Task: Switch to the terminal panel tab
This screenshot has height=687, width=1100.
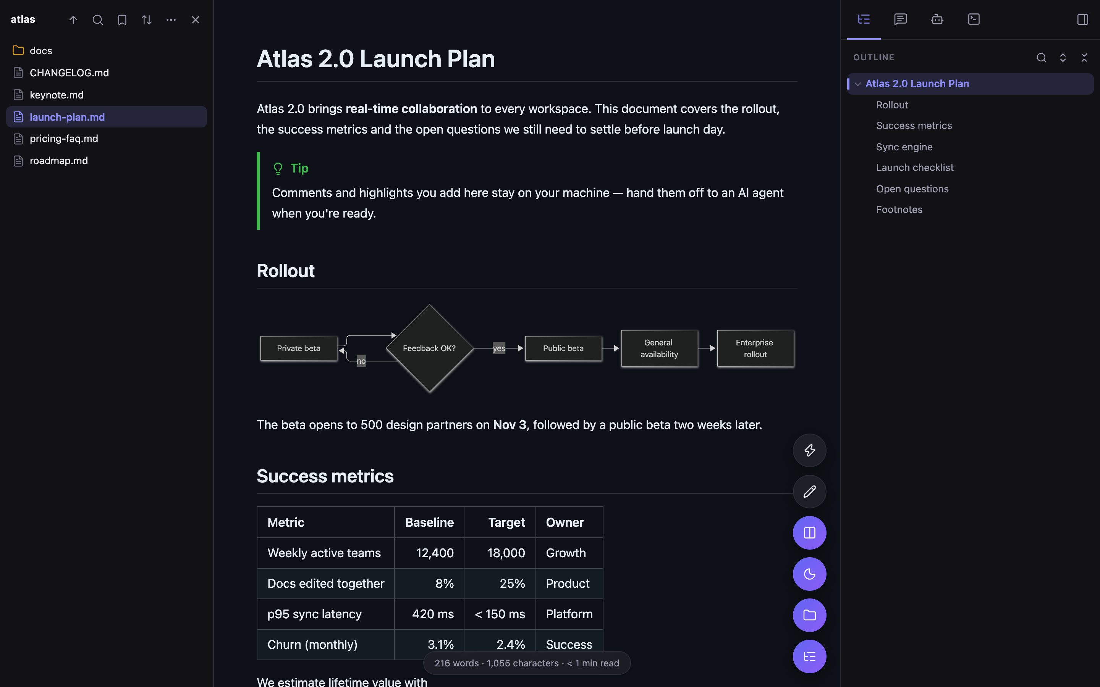Action: [x=974, y=19]
